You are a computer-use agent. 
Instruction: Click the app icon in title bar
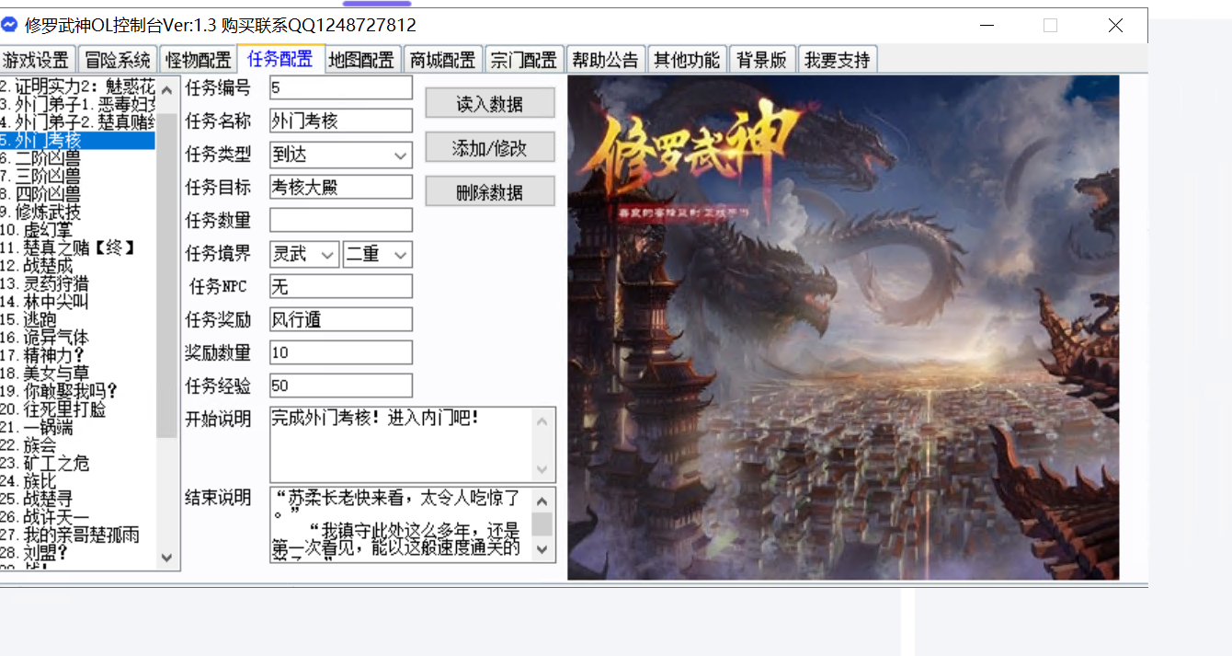[x=10, y=25]
